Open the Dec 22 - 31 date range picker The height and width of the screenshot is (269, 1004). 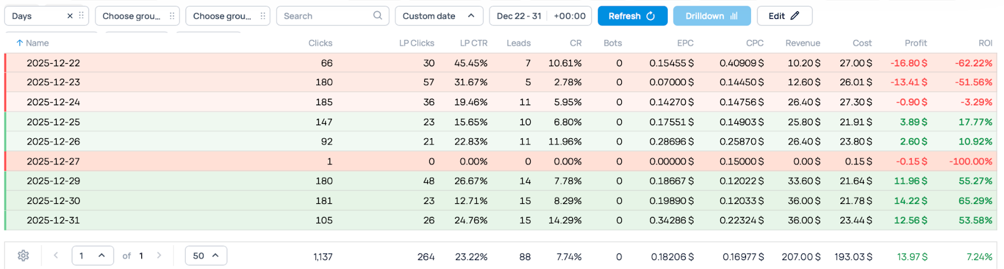(x=518, y=16)
